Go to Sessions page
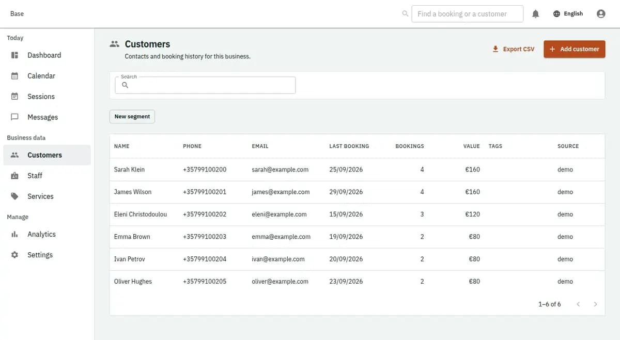Screen dimensions: 620x340 pyautogui.click(x=47, y=97)
